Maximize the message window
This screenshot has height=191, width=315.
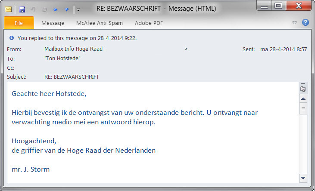tap(278, 6)
